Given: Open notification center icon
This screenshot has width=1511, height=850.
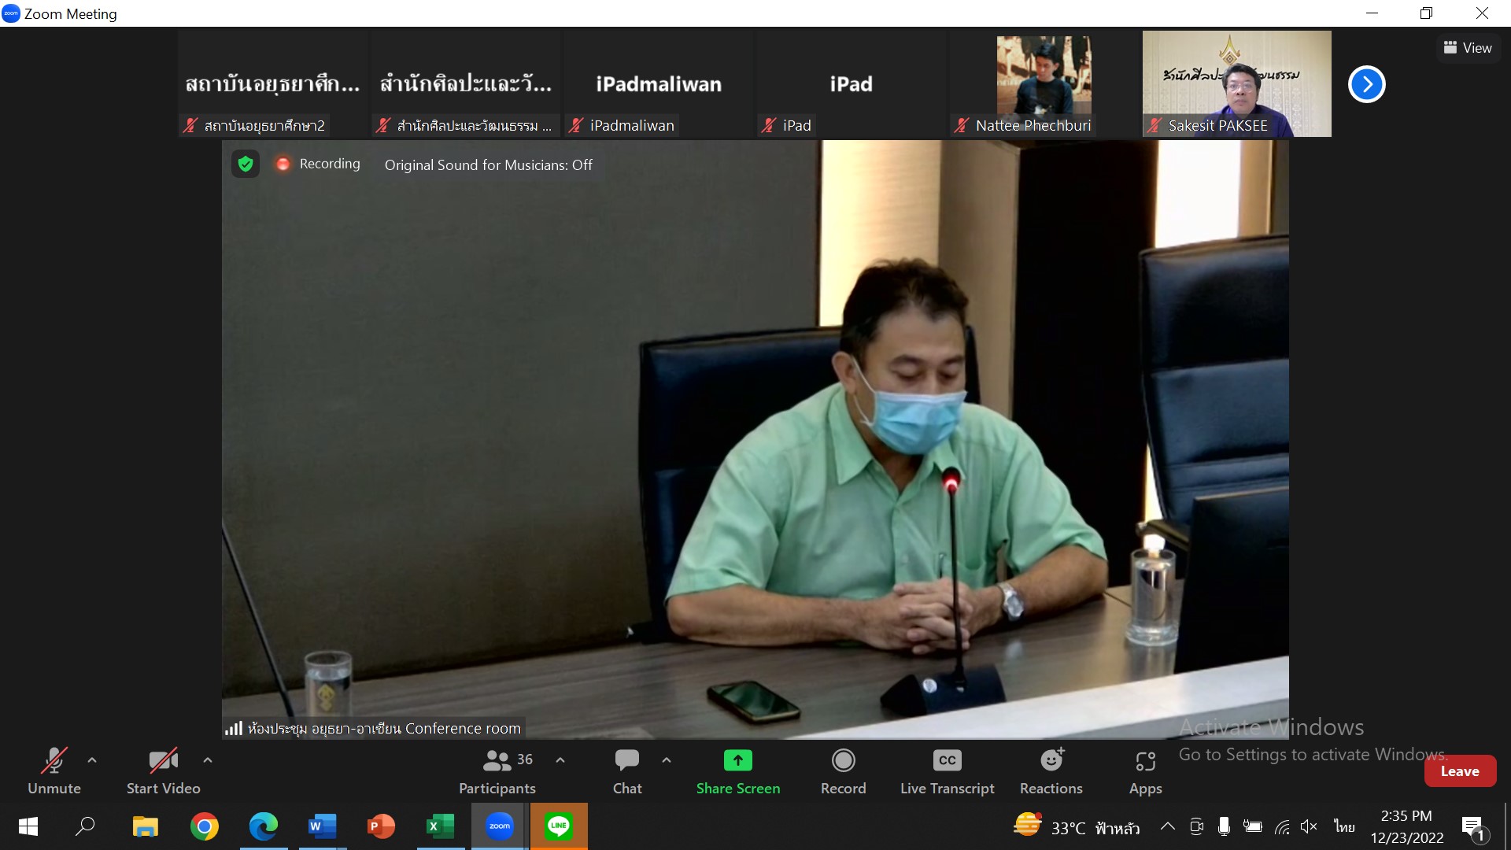Looking at the screenshot, I should [x=1473, y=827].
